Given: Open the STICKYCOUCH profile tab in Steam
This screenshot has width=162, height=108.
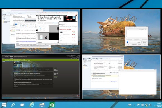Looking at the screenshot, I should [24, 57].
